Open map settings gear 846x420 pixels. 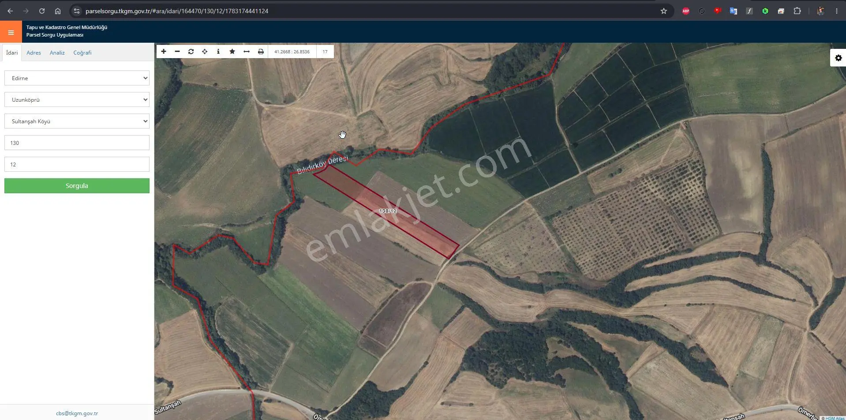(x=839, y=58)
